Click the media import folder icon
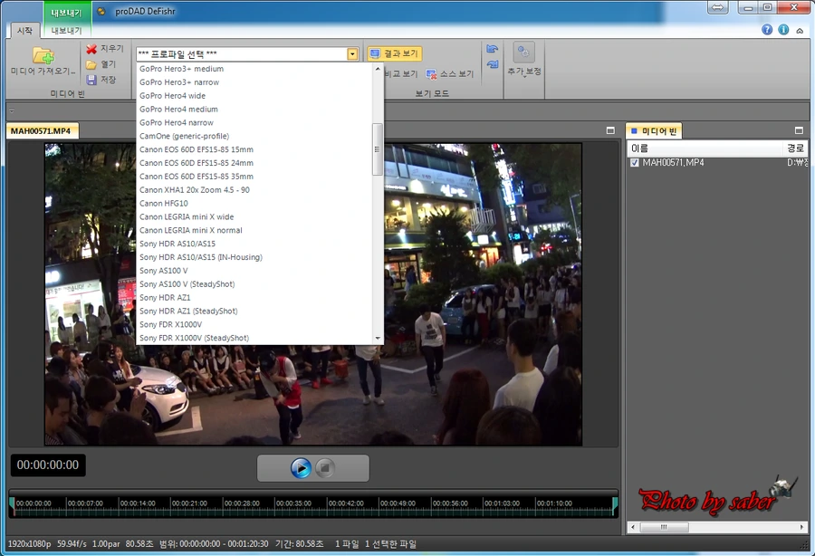The width and height of the screenshot is (815, 556). click(x=43, y=55)
